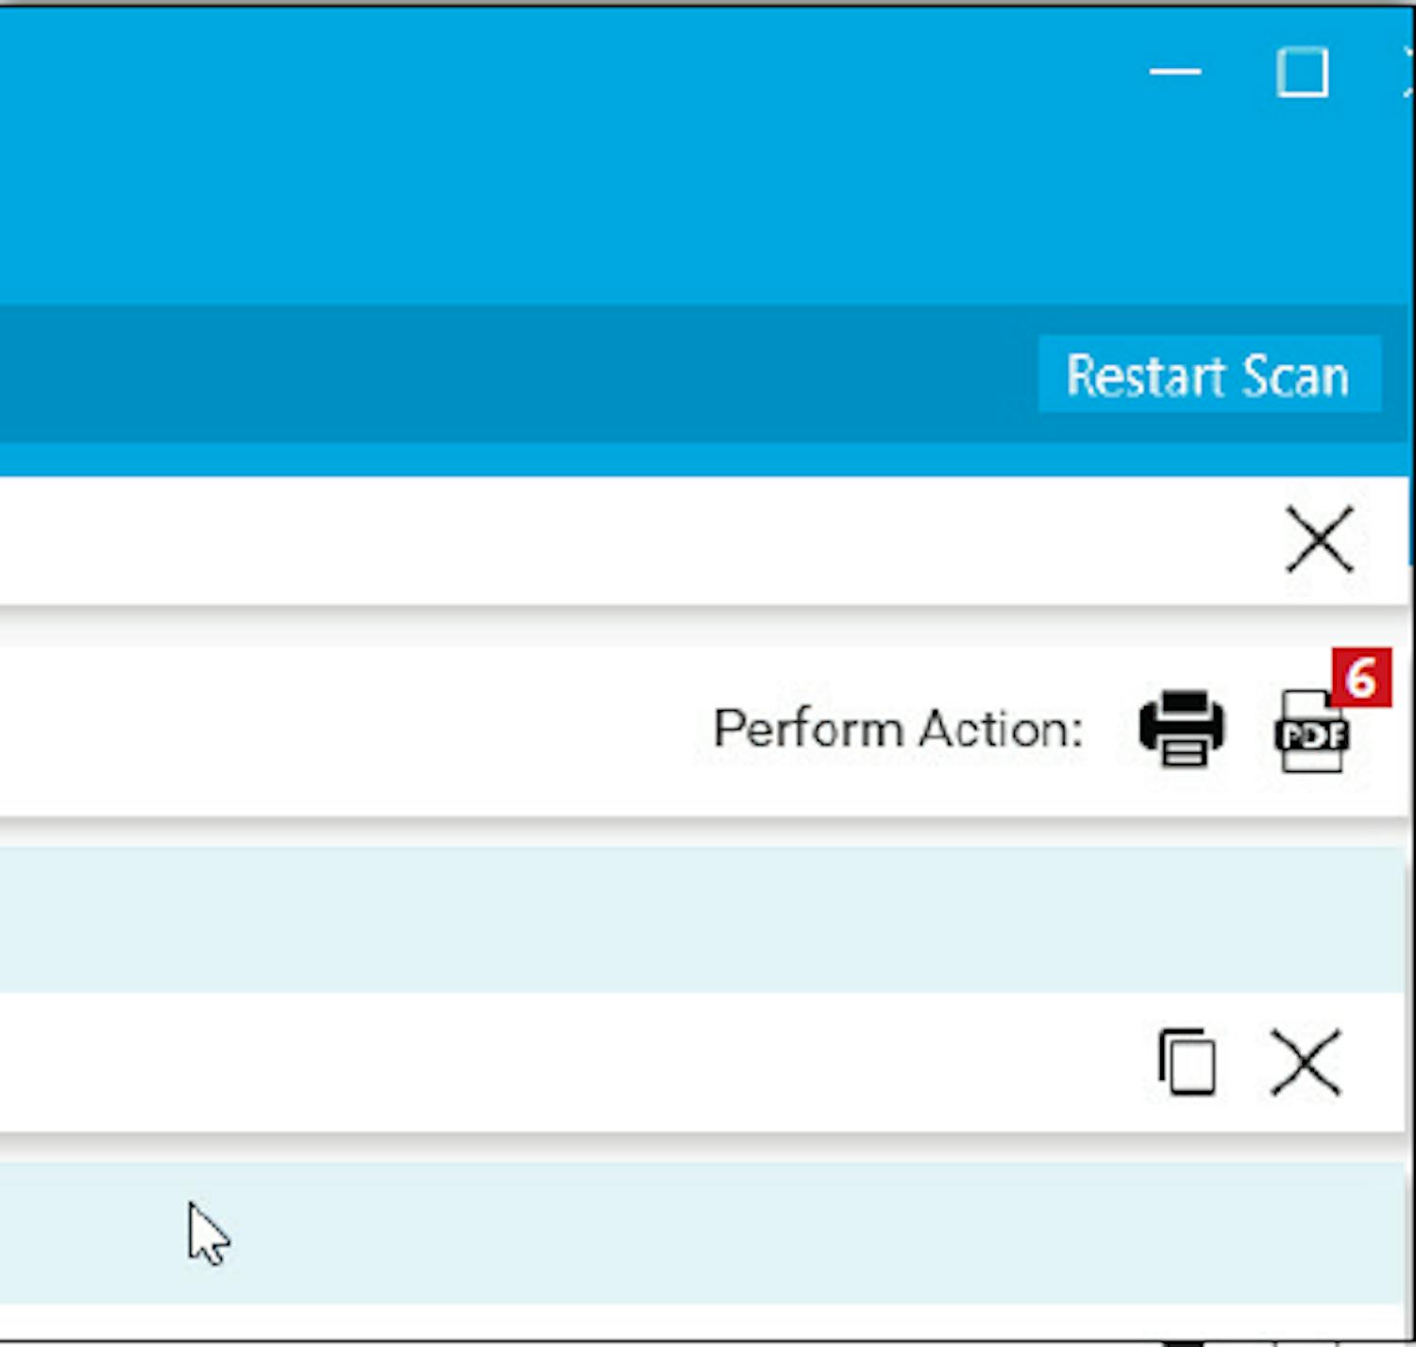1416x1347 pixels.
Task: Click the partially visible window close button
Action: pyautogui.click(x=1408, y=72)
